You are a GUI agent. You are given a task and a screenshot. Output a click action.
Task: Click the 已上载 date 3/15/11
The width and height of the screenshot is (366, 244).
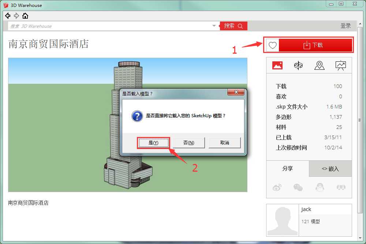click(333, 137)
